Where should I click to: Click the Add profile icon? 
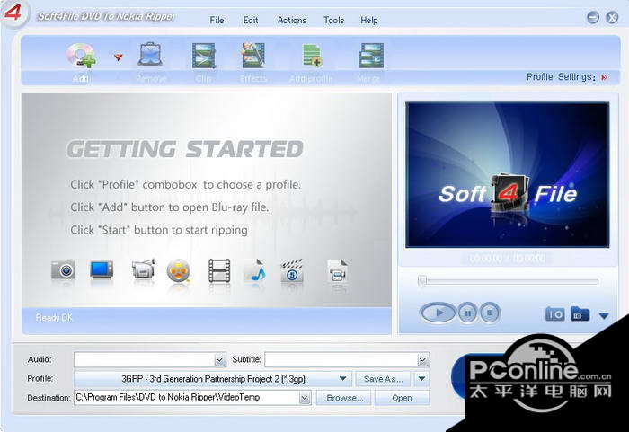(x=313, y=56)
